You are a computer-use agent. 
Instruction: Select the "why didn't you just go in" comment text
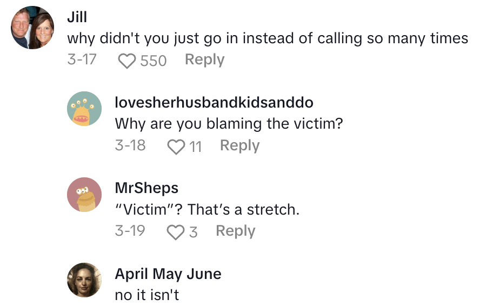(x=268, y=38)
